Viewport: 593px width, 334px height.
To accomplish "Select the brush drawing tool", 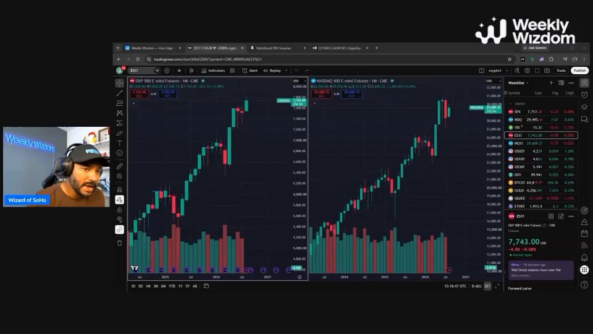I will [x=119, y=133].
